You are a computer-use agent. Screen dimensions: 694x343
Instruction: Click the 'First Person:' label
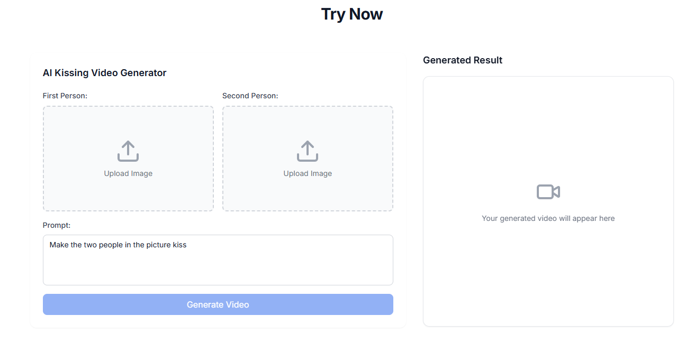(65, 96)
